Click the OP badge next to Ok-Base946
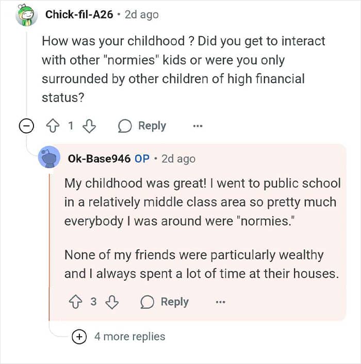The image size is (361, 364). point(142,159)
